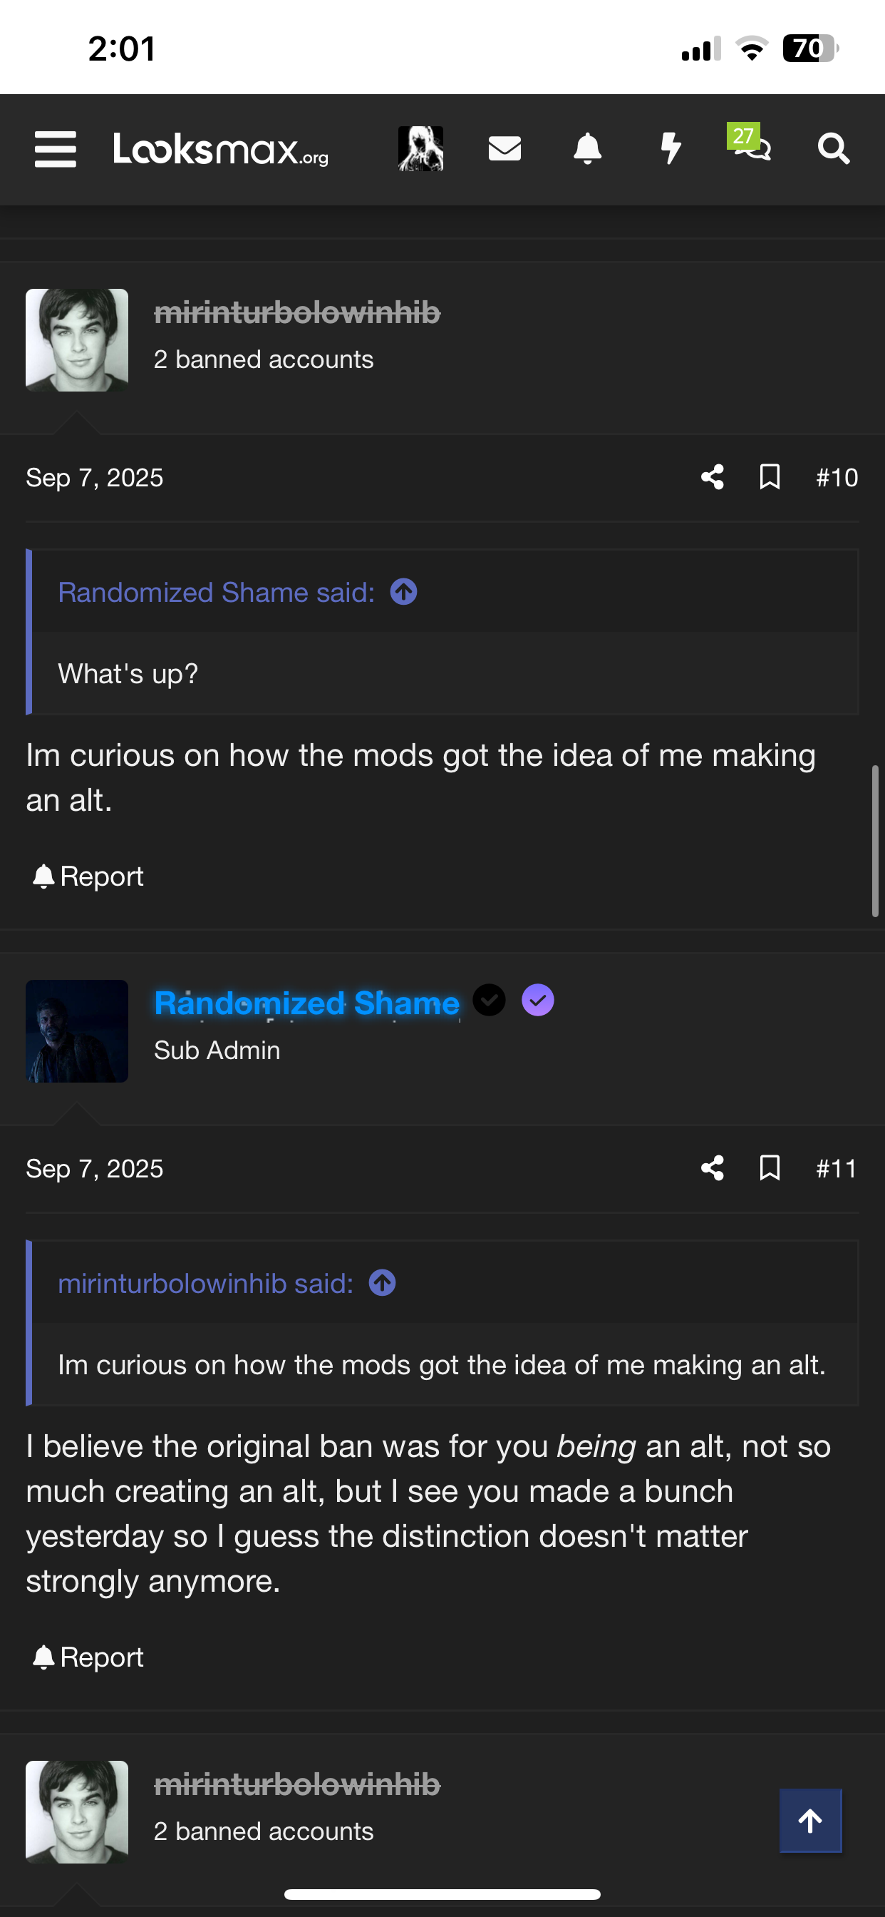This screenshot has height=1917, width=885.
Task: Open the Looksmax.org home logo
Action: click(x=221, y=149)
